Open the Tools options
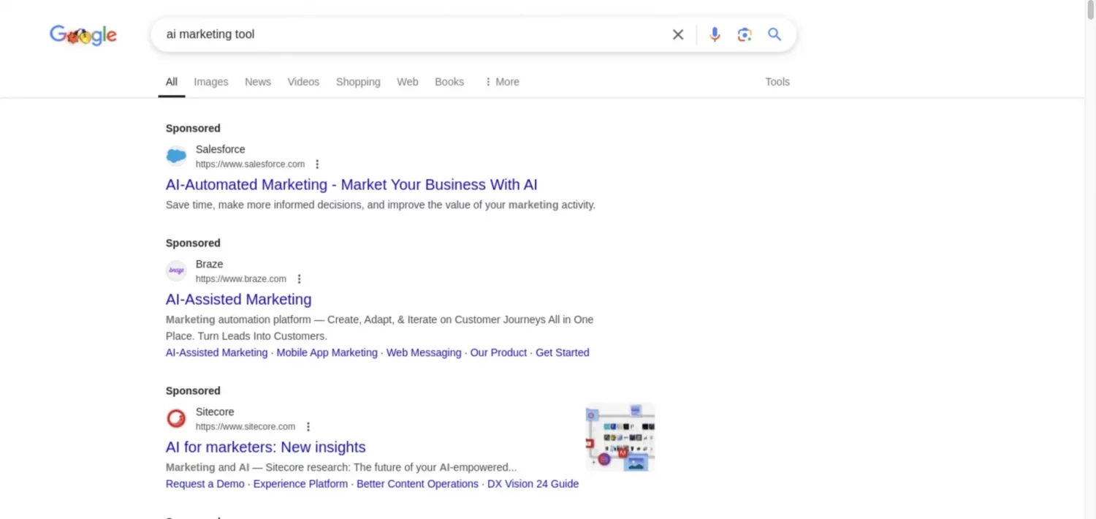 coord(777,82)
